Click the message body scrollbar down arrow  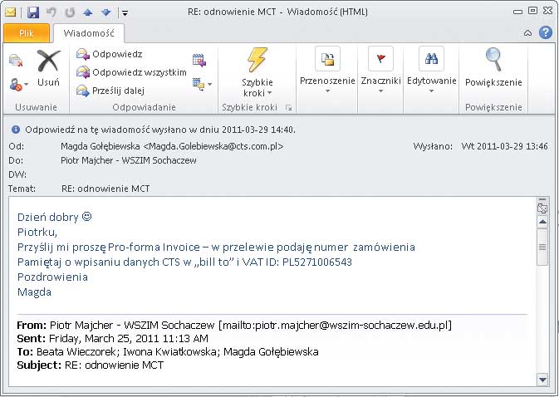pos(543,380)
